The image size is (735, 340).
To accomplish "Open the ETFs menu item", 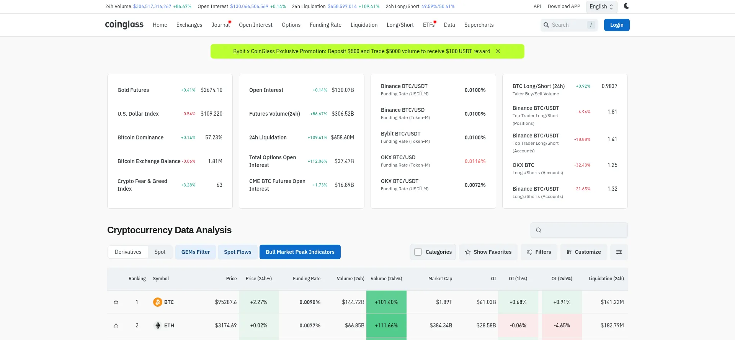I will (429, 25).
